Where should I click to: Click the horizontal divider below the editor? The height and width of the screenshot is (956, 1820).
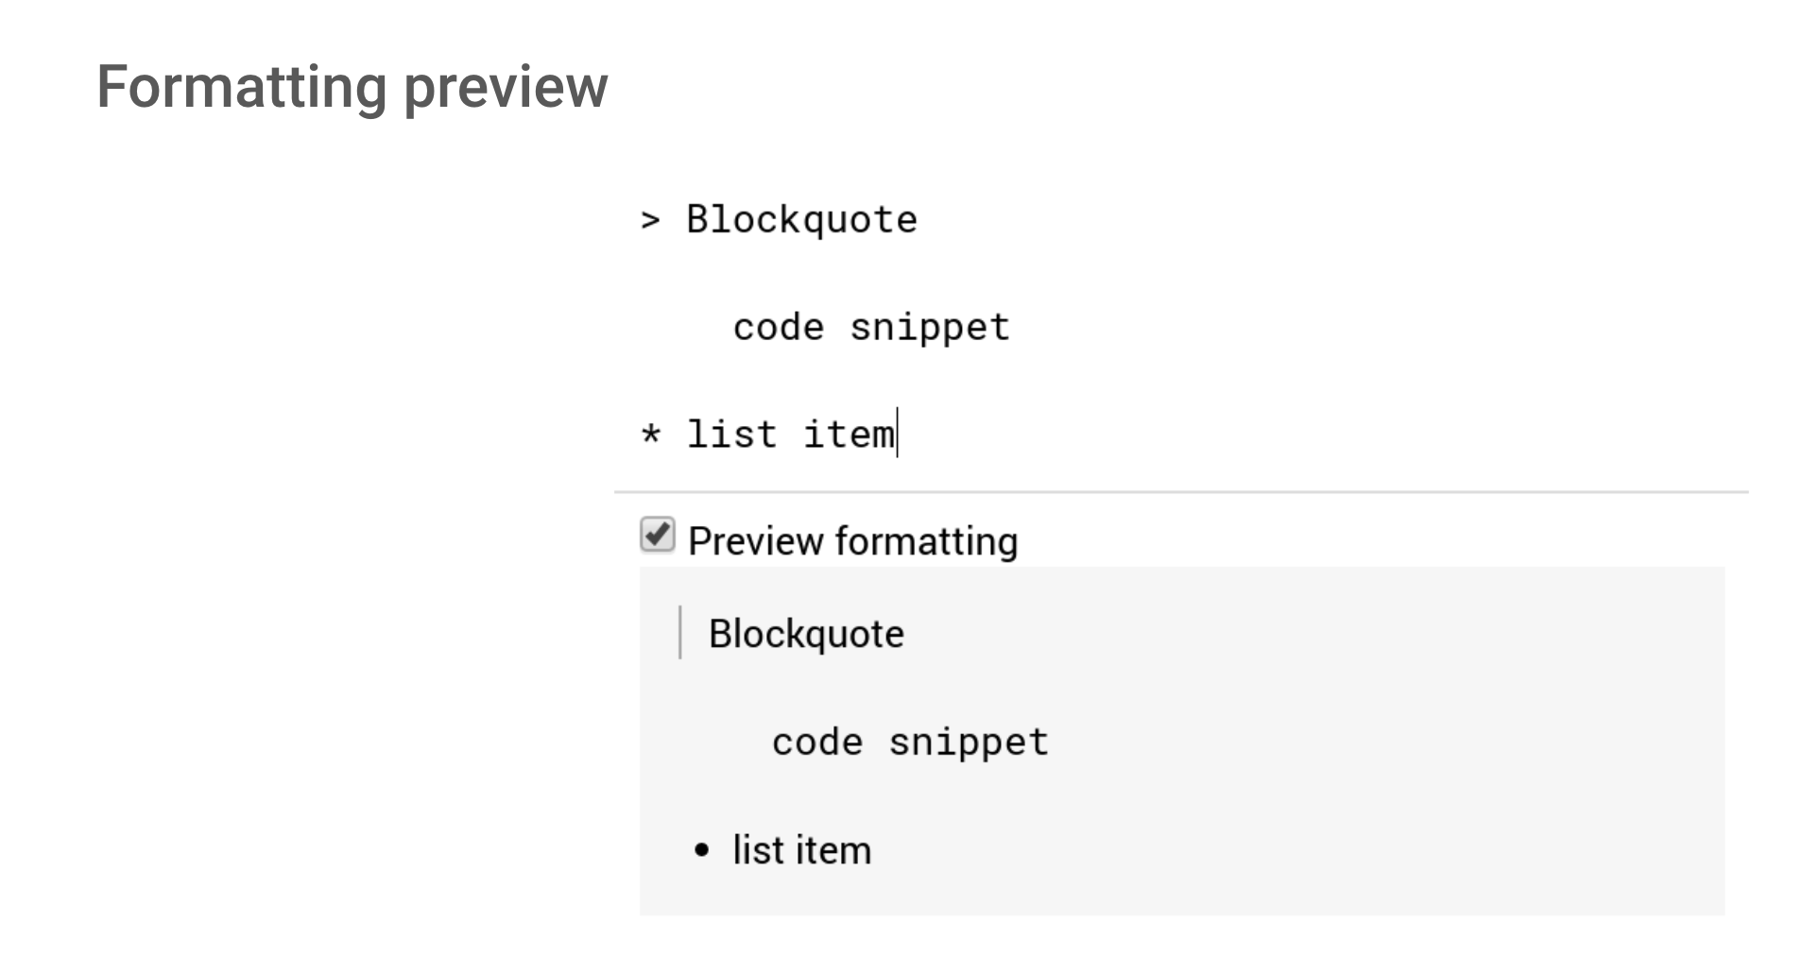[1181, 492]
